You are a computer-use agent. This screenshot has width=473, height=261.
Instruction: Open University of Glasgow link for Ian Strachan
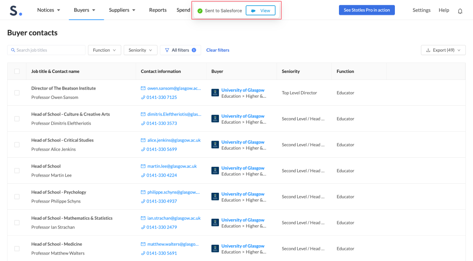click(x=243, y=220)
